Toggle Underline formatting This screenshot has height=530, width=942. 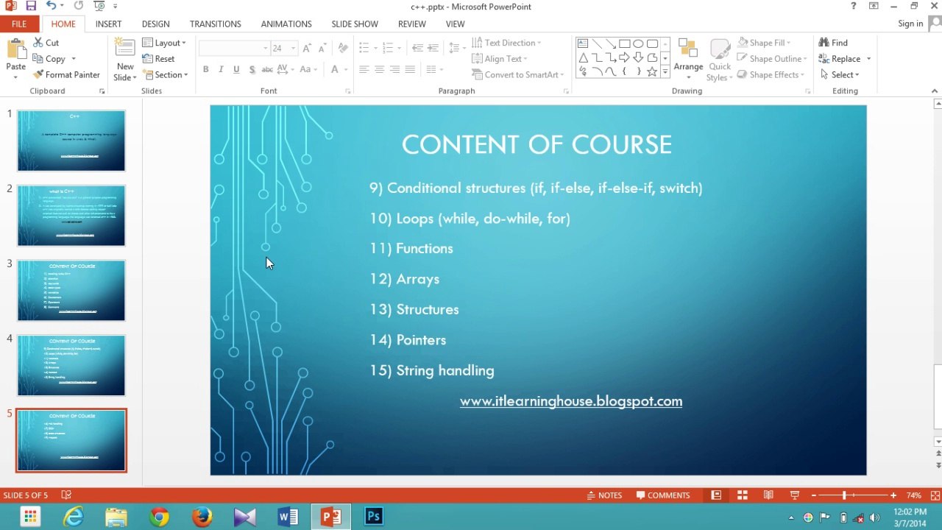click(x=236, y=69)
